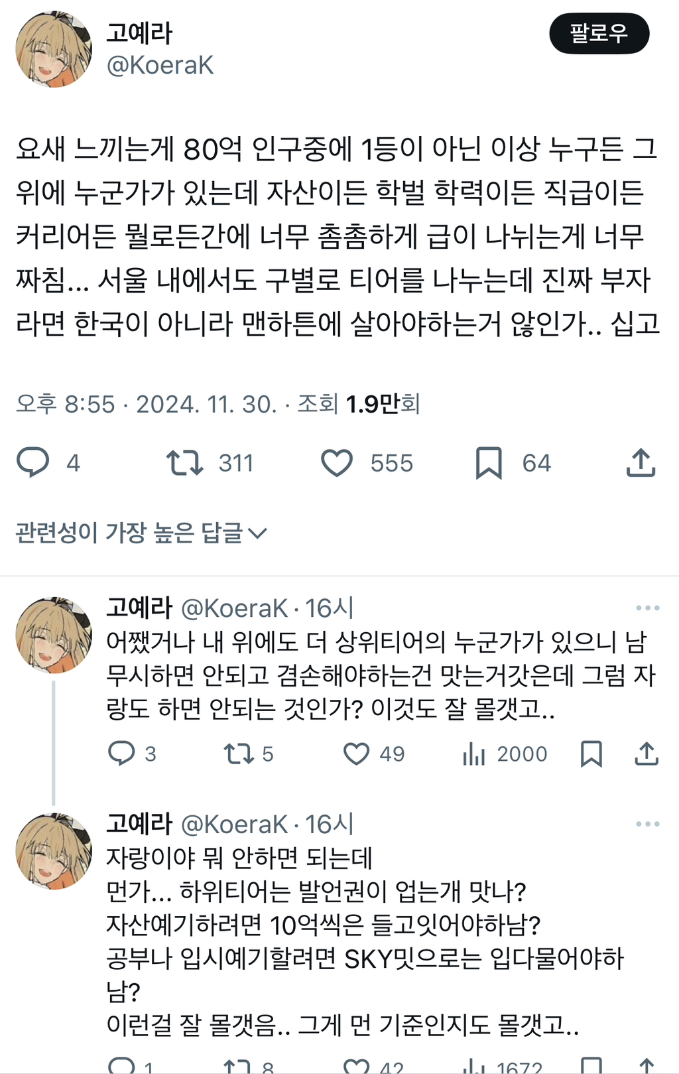Viewport: 679px width, 1074px height.
Task: Repost the main tweet with 311 reposts
Action: (184, 462)
